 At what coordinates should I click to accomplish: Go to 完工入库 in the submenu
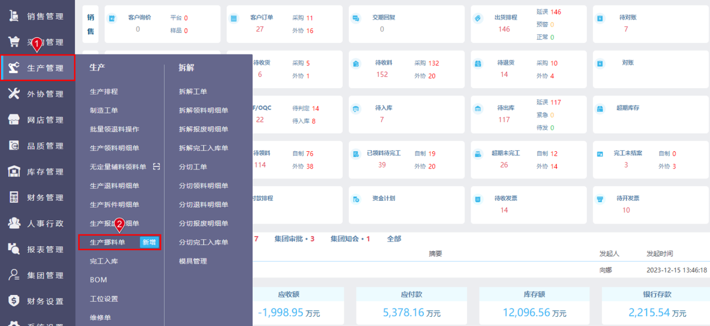tap(104, 261)
